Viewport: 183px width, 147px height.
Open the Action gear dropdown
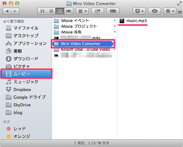pos(170,11)
